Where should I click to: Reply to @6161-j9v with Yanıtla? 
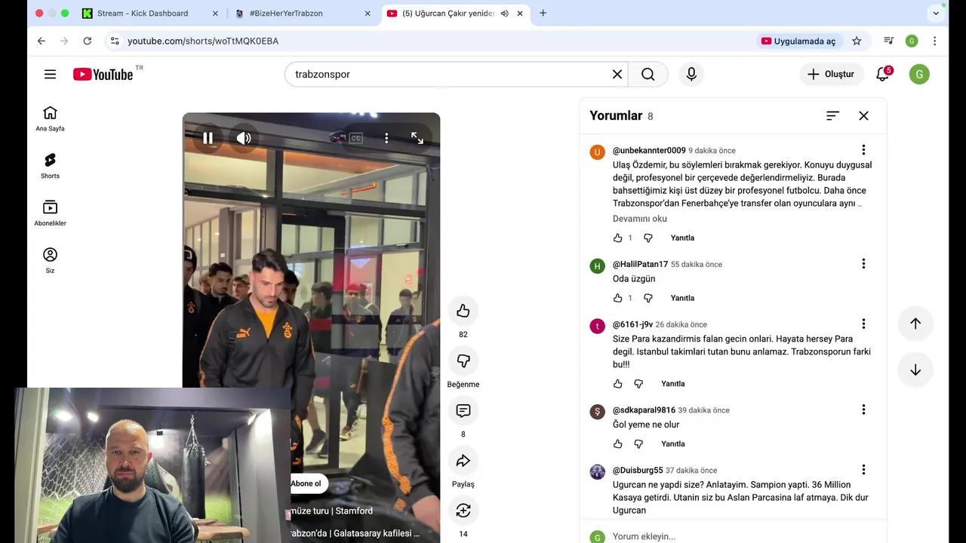pos(673,384)
